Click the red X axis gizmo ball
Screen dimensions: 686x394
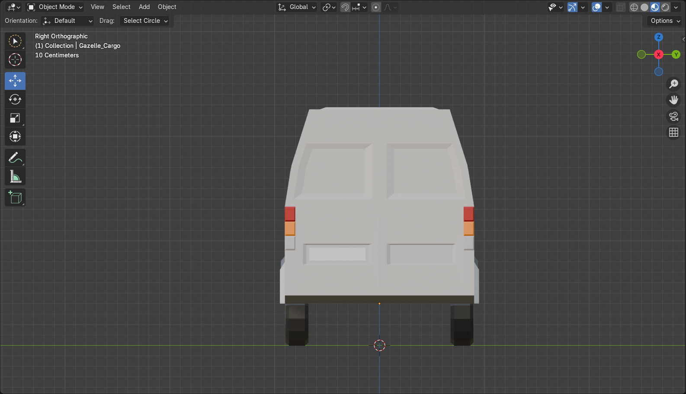click(659, 54)
